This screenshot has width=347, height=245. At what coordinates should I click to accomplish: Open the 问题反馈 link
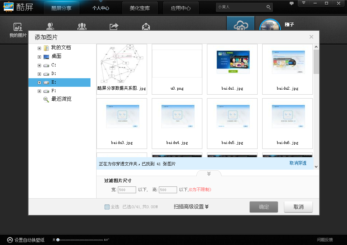pyautogui.click(x=325, y=240)
